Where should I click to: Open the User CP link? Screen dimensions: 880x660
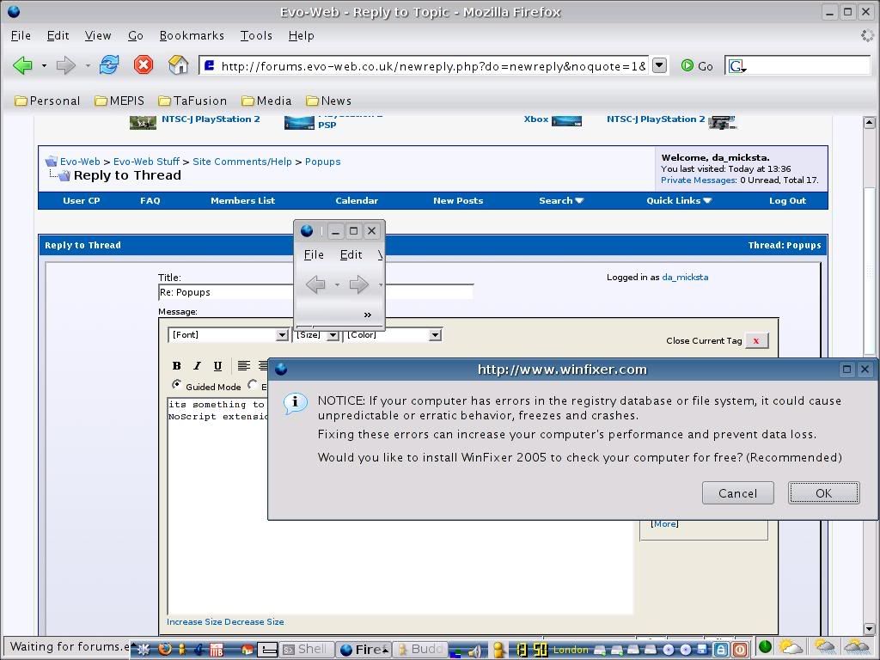[82, 201]
